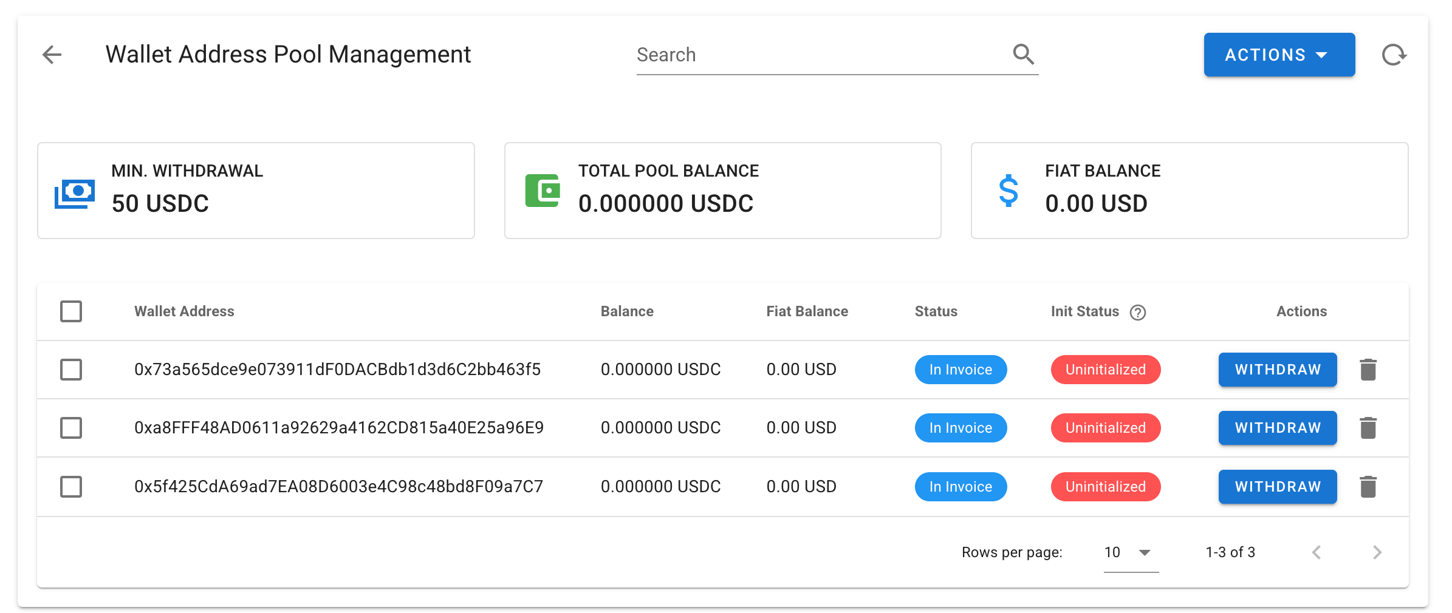The image size is (1452, 613).
Task: Delete the 0xa8FFF48 wallet address
Action: click(x=1368, y=428)
